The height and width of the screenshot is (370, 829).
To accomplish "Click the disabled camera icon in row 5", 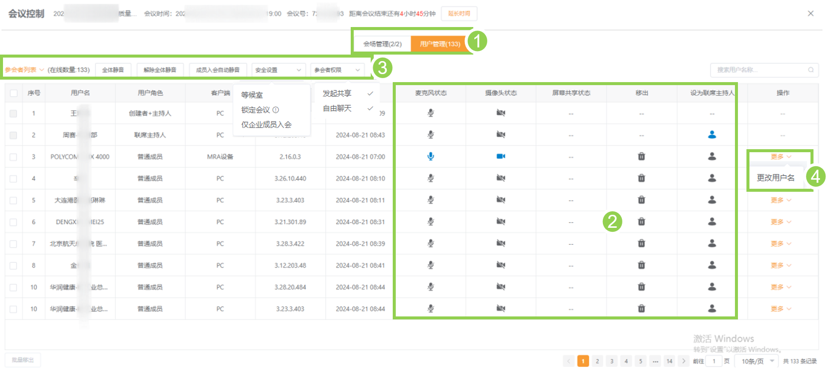I will tap(500, 200).
